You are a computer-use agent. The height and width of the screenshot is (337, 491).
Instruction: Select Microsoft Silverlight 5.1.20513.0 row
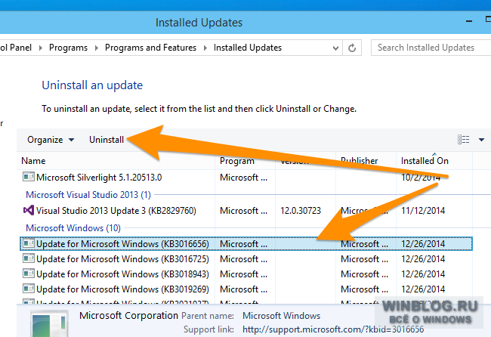(246, 178)
